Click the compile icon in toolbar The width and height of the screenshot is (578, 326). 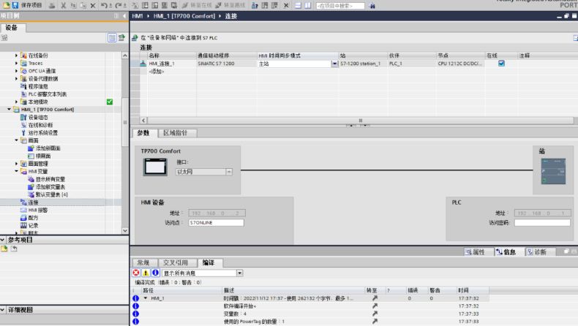(135, 6)
